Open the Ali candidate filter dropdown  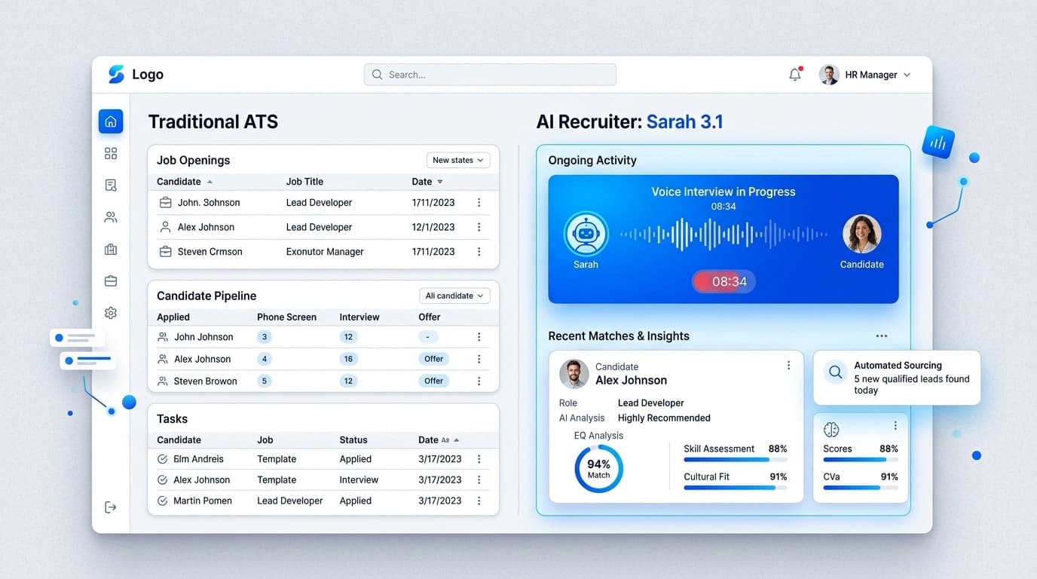pyautogui.click(x=454, y=296)
